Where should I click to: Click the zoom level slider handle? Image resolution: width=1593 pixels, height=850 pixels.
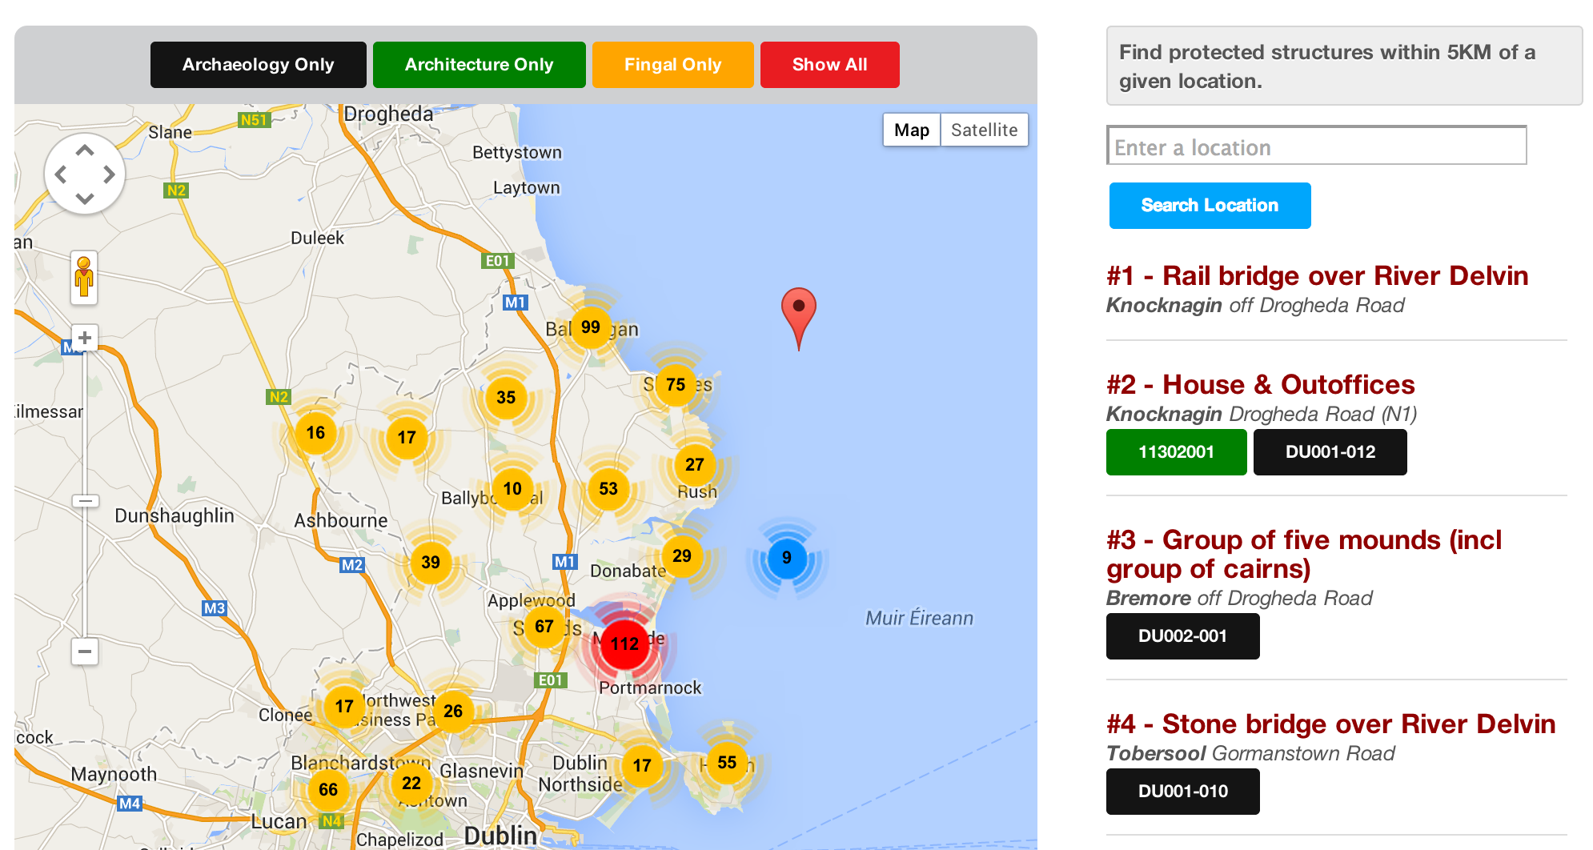(85, 501)
